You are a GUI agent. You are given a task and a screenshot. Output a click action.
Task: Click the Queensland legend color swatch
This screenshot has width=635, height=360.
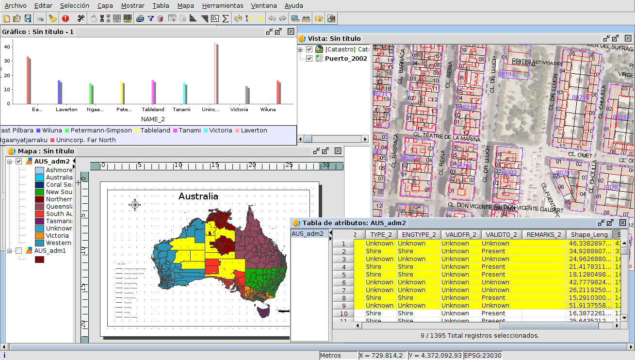click(40, 207)
